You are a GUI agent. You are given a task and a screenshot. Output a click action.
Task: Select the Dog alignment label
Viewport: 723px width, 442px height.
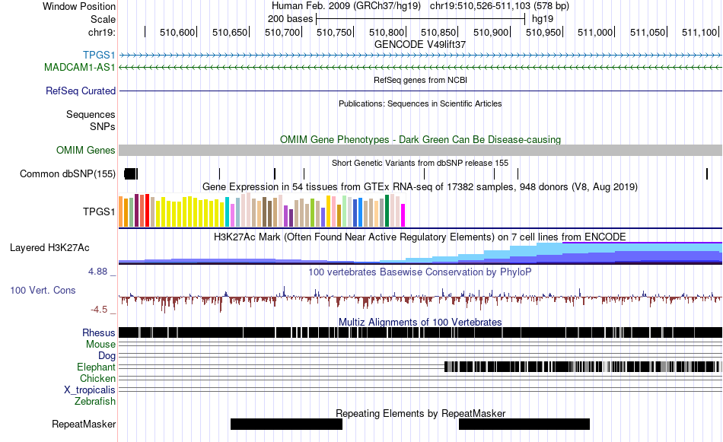(x=107, y=355)
